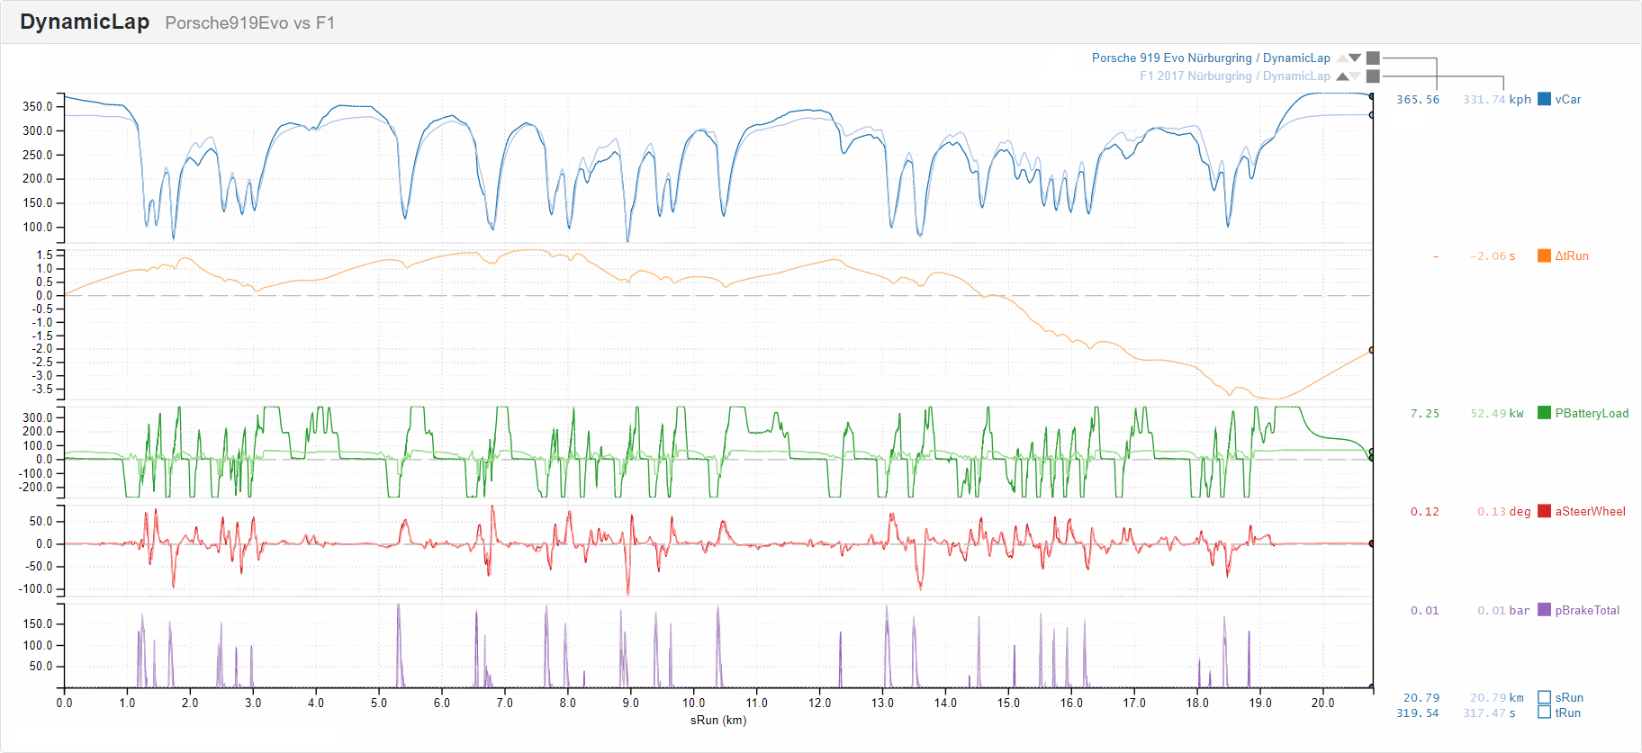Click the aSteerWheel red cursor marker
Image resolution: width=1642 pixels, height=753 pixels.
(x=1372, y=543)
